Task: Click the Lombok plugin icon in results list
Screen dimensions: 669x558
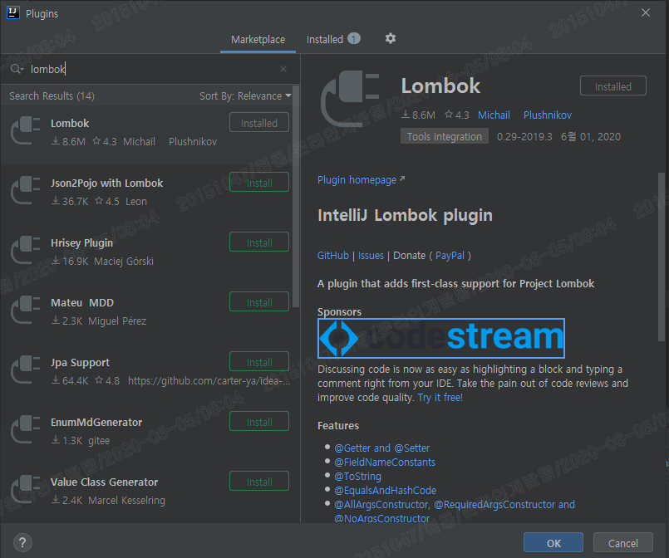Action: coord(25,131)
